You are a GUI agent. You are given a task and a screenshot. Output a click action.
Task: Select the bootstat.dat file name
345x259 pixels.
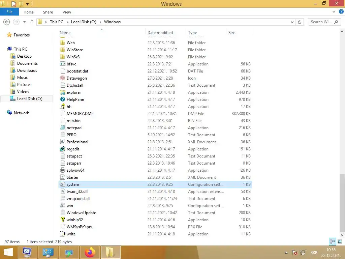[x=77, y=71]
